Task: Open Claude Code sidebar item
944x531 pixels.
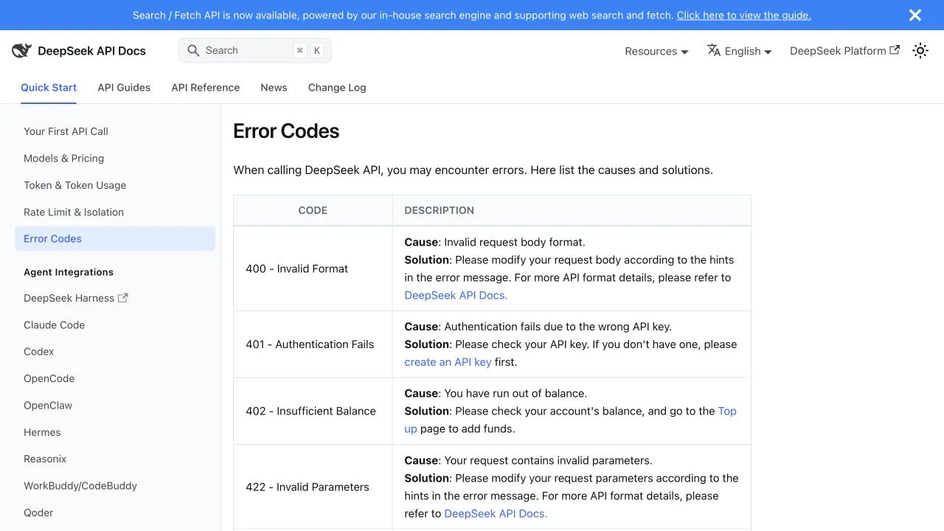Action: pyautogui.click(x=115, y=324)
